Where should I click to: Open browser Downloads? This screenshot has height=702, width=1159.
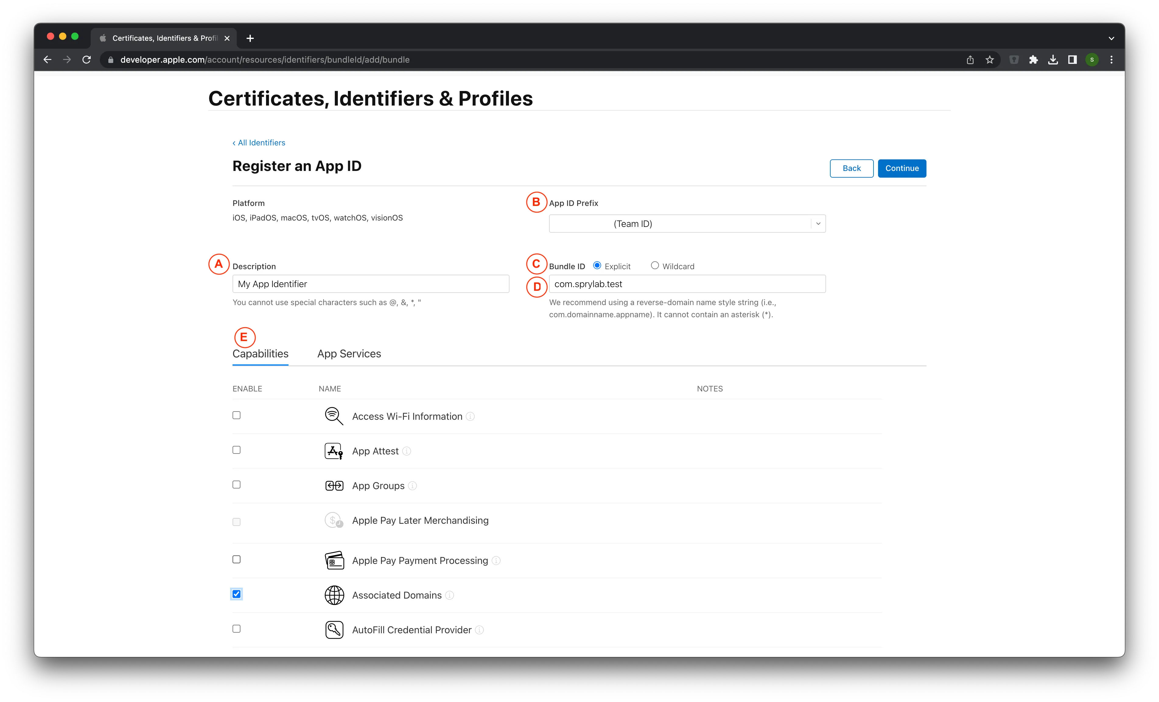[1053, 60]
